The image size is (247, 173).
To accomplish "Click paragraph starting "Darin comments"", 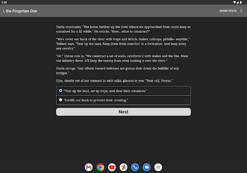I will 123,29.
